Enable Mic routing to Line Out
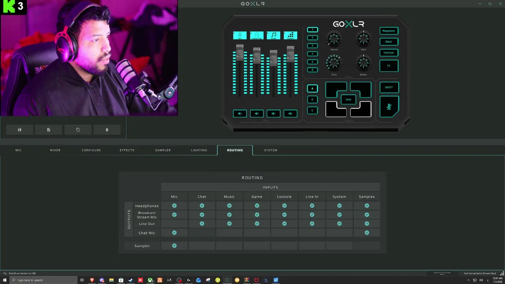Viewport: 505px width, 284px height. [174, 224]
